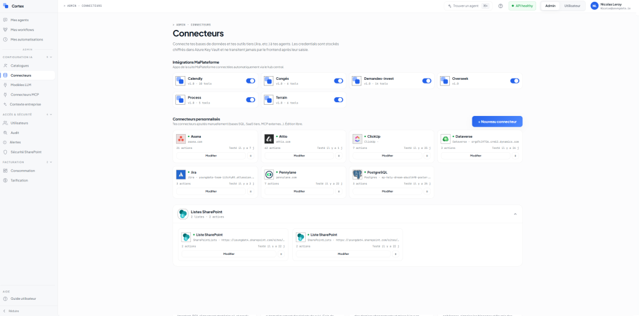Open the more-options icon on Pennylane card
639x316 pixels.
coord(339,191)
